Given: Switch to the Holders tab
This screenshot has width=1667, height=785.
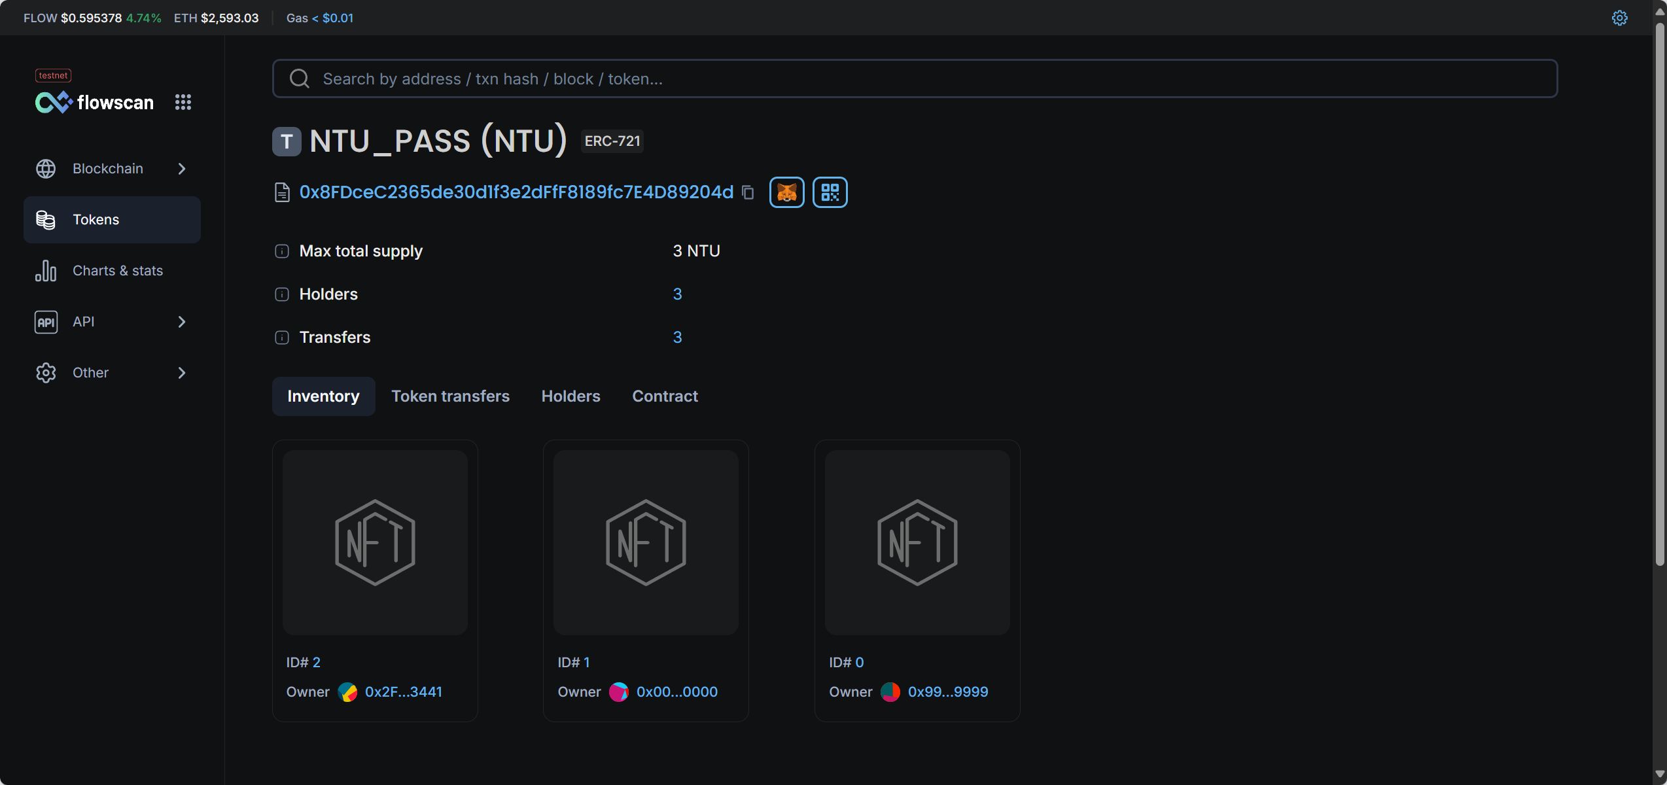Looking at the screenshot, I should 570,396.
